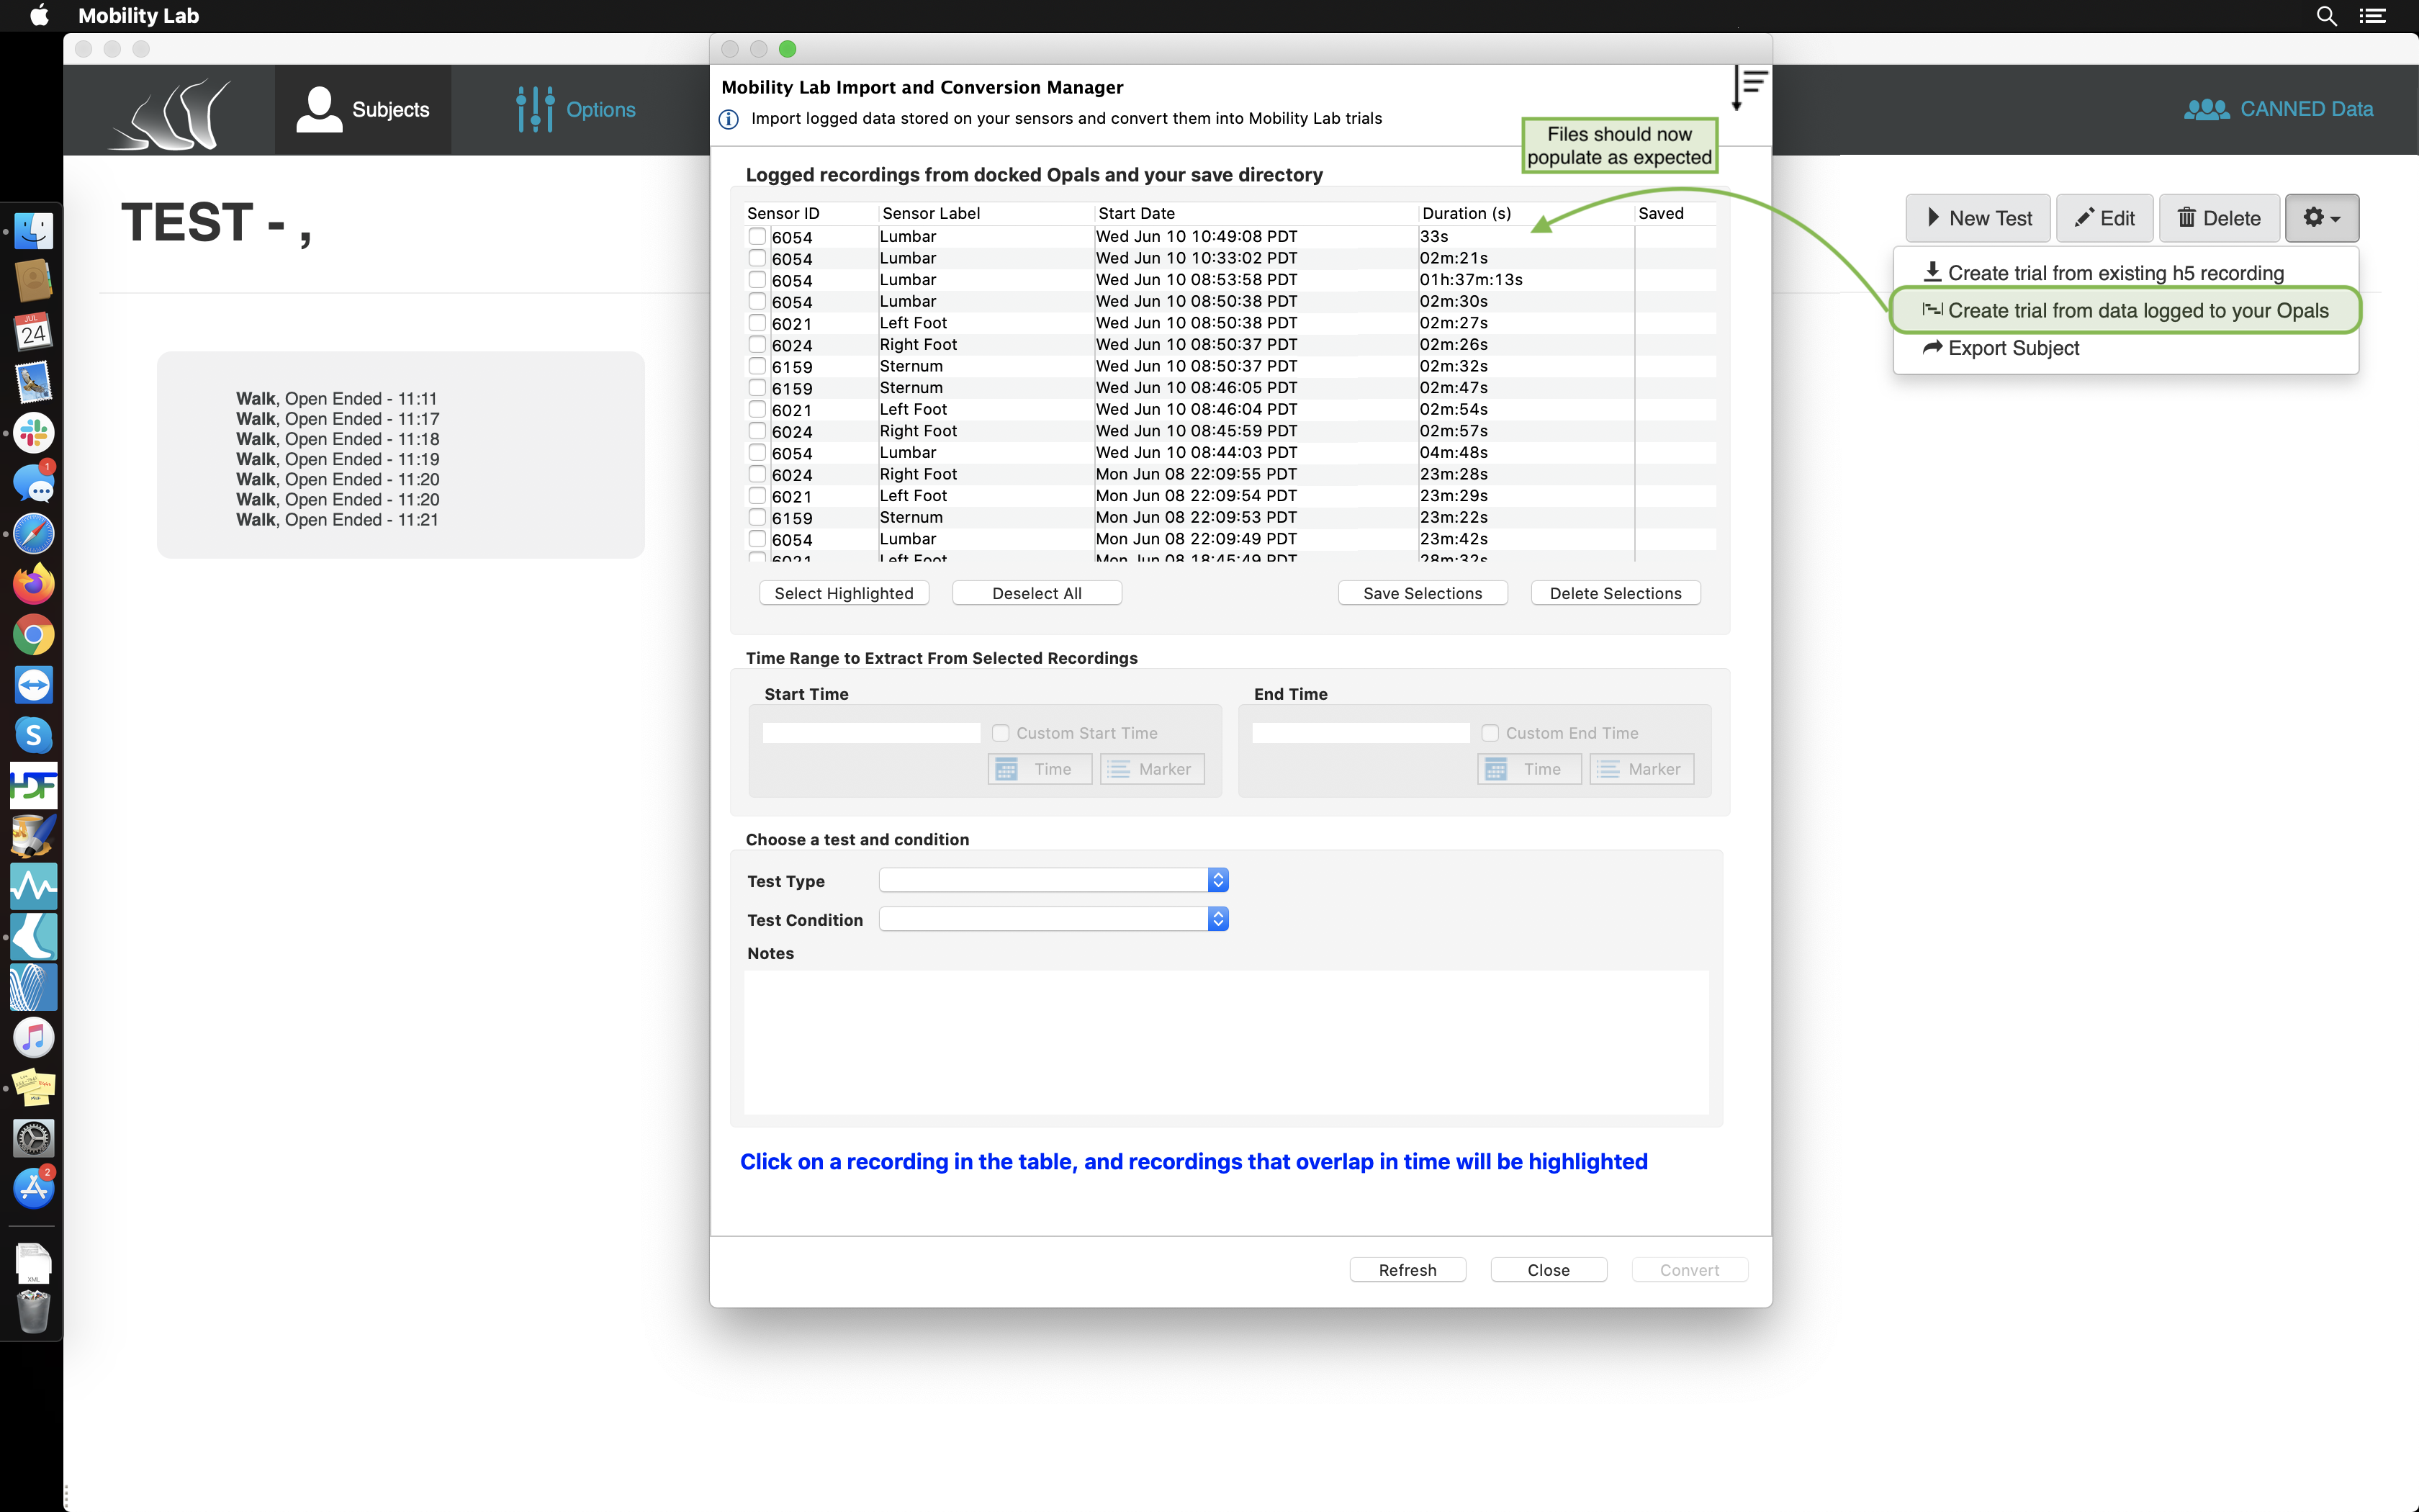Click the Refresh button
This screenshot has height=1512, width=2419.
coord(1407,1270)
